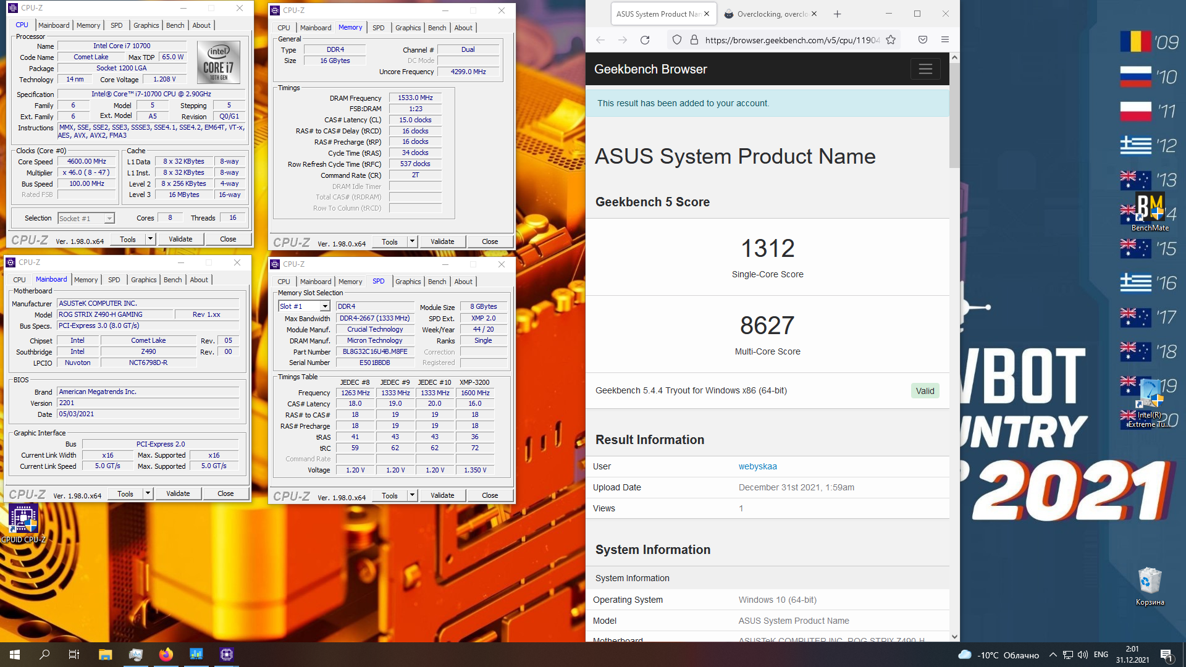Select the Part Number BL8G32C16U4B.M8FE field
The height and width of the screenshot is (667, 1186).
click(374, 352)
